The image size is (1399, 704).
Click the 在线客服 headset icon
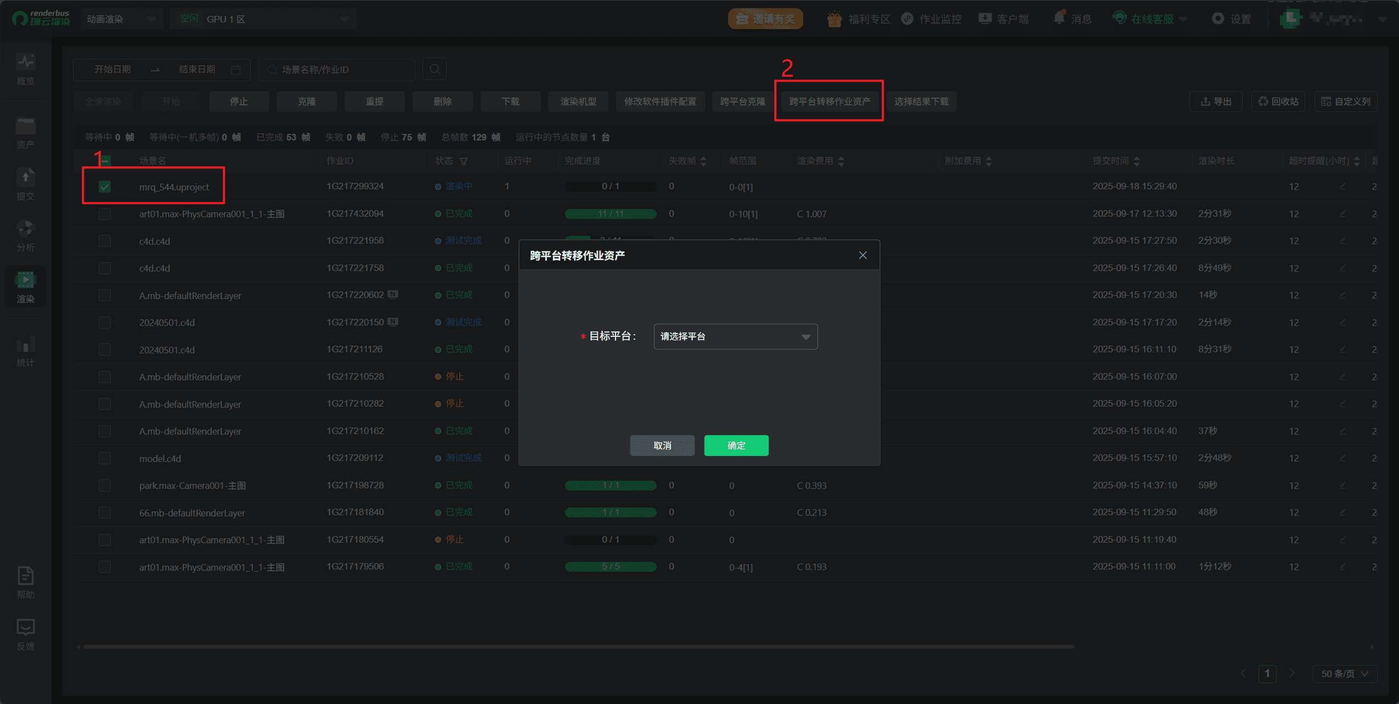tap(1119, 18)
